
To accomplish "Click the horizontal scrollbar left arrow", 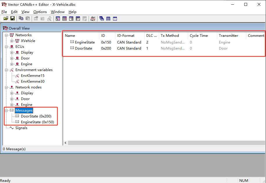I will pyautogui.click(x=65, y=143).
